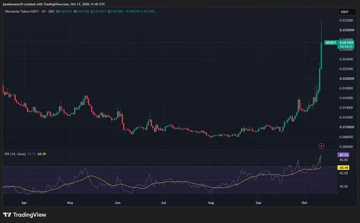This screenshot has height=223, width=360.
Task: Click the Oct label on time axis
Action: pos(304,203)
